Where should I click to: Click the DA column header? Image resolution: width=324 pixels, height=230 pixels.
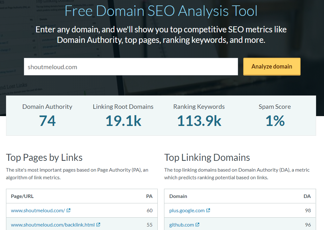point(307,196)
